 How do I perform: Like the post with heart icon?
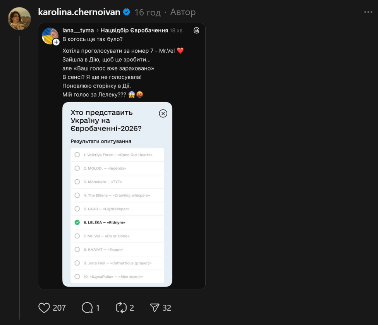tap(45, 308)
